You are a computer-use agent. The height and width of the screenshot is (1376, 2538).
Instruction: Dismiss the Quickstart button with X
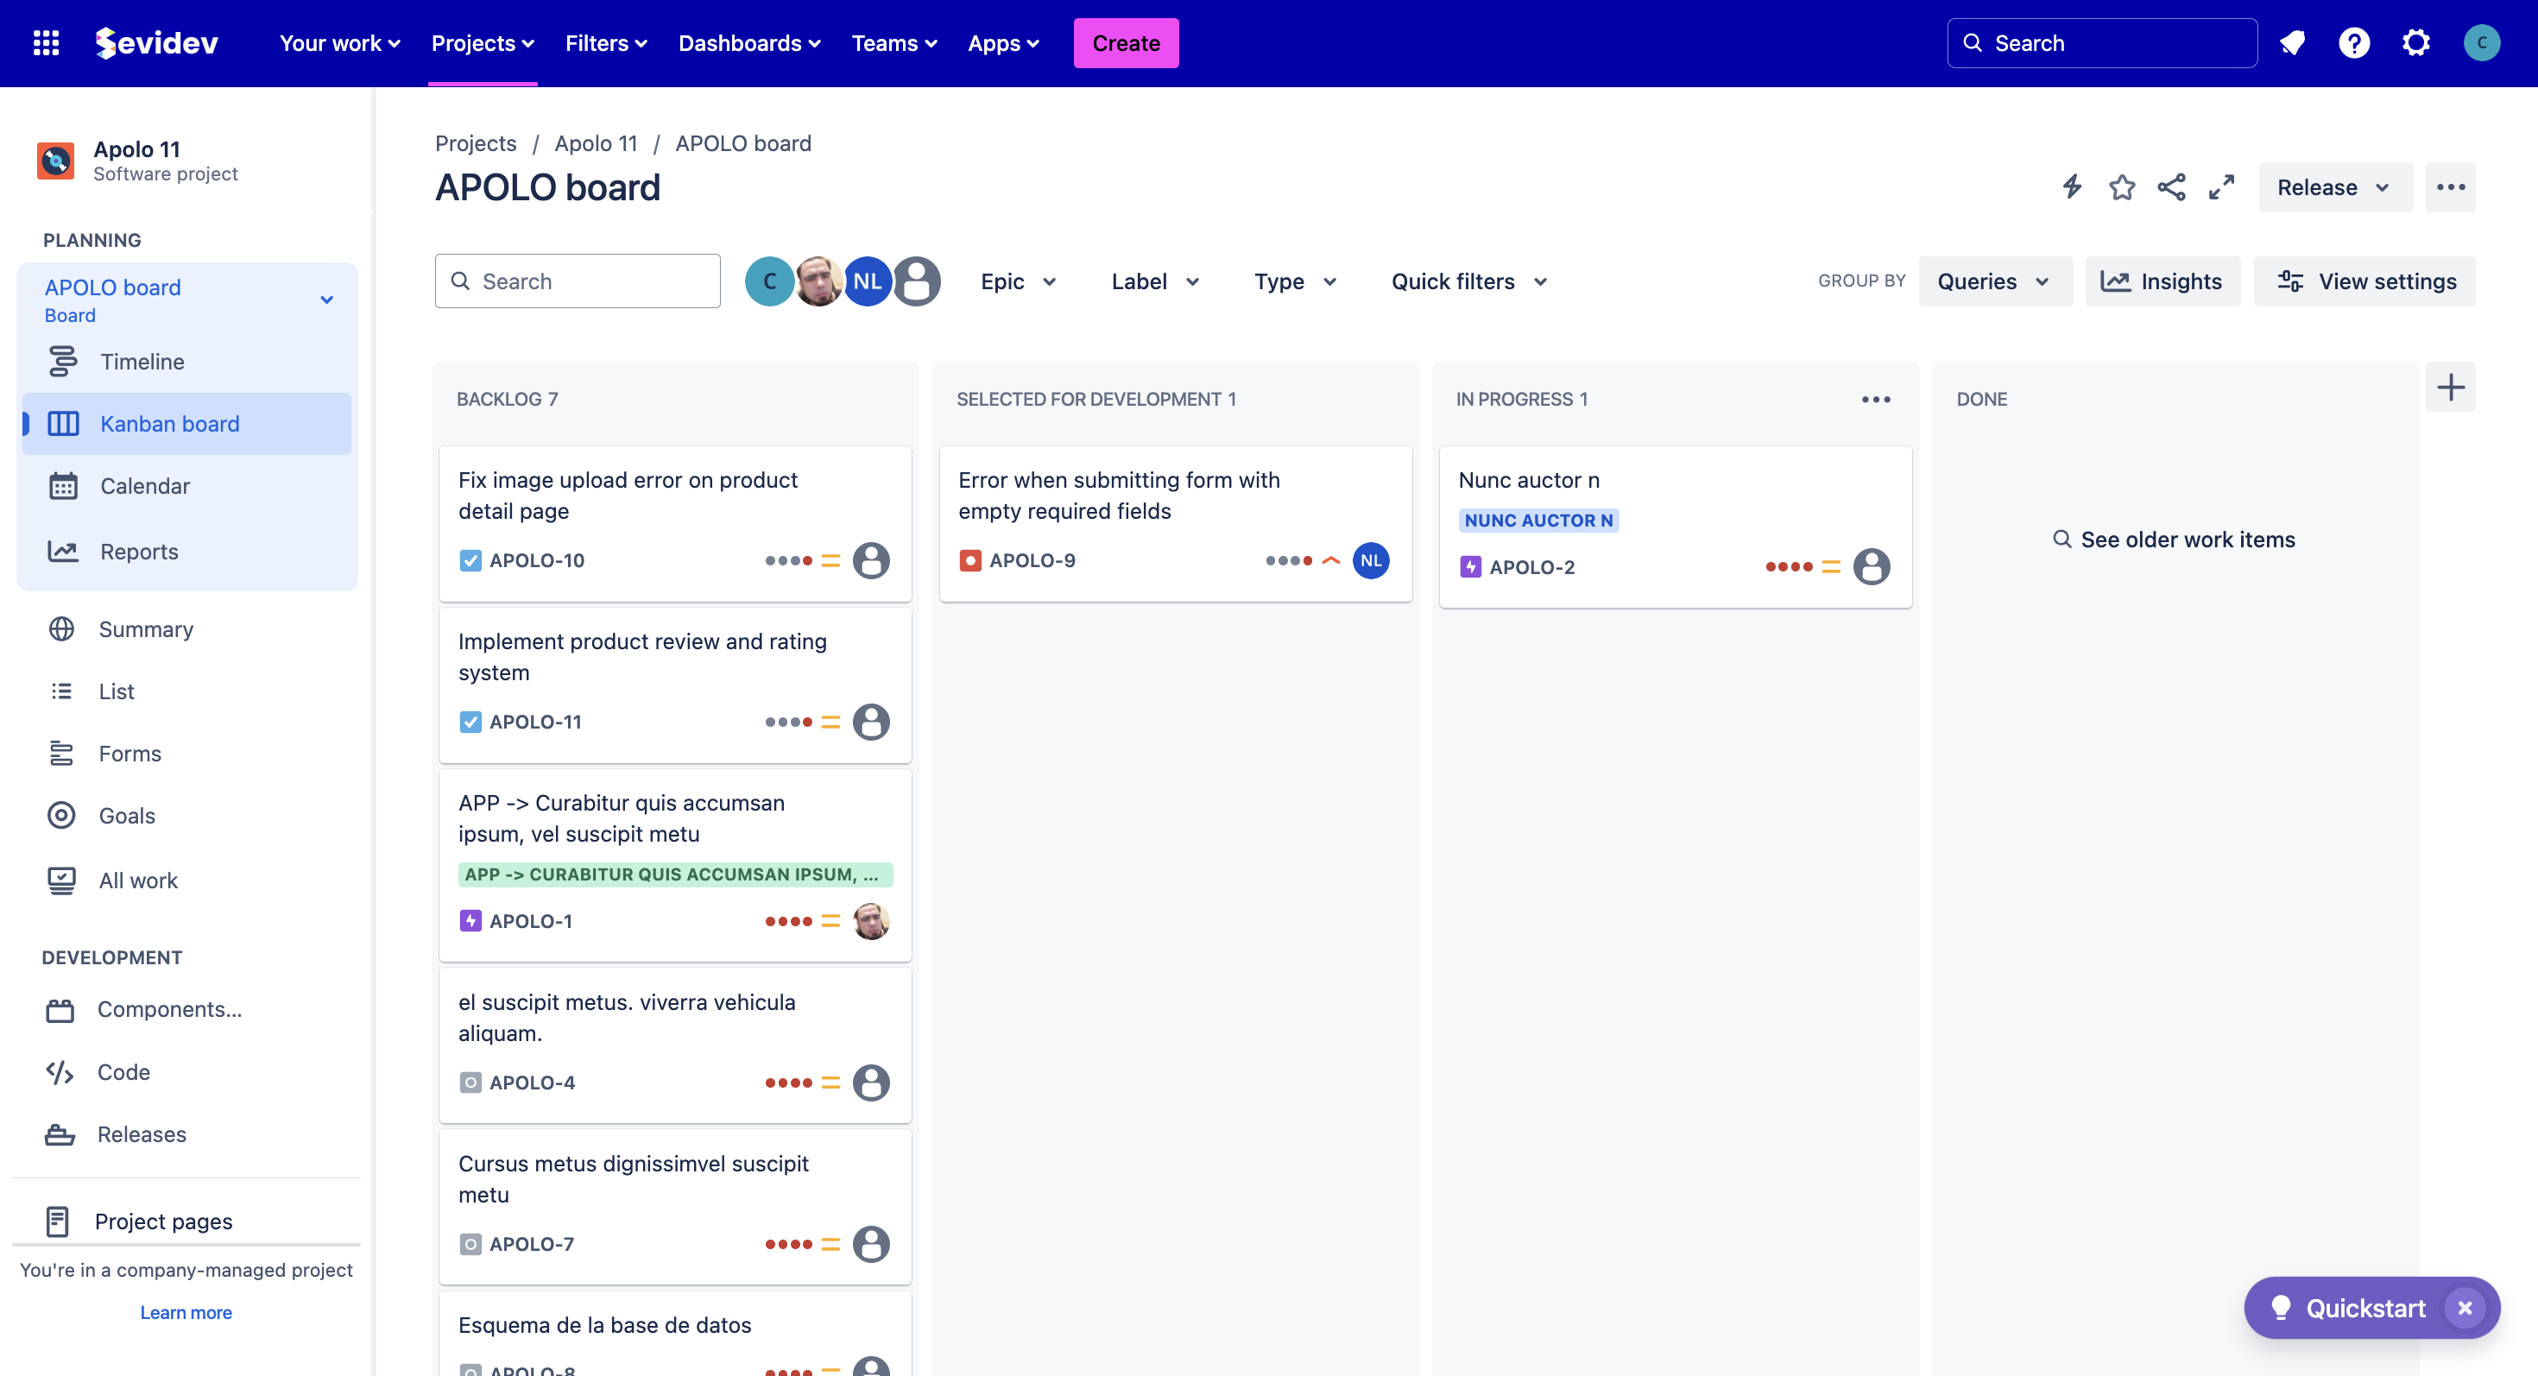click(2464, 1308)
